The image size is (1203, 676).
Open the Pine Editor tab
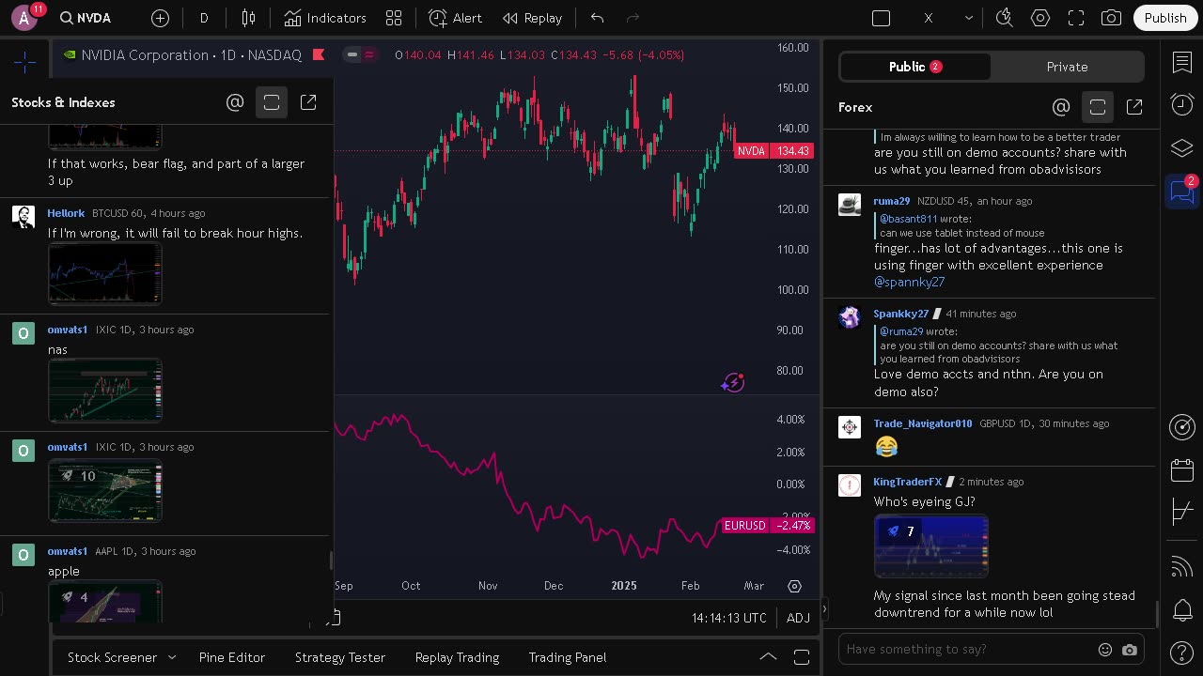(x=232, y=657)
